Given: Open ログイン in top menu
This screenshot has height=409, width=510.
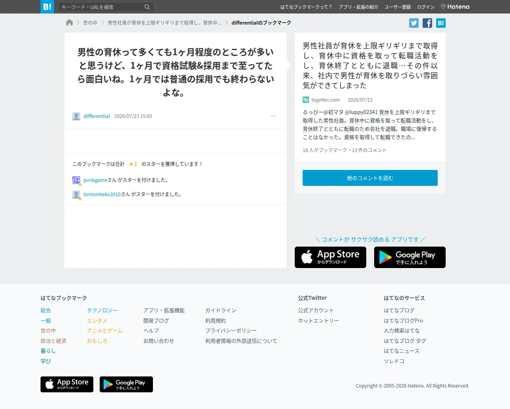Looking at the screenshot, I should [426, 7].
